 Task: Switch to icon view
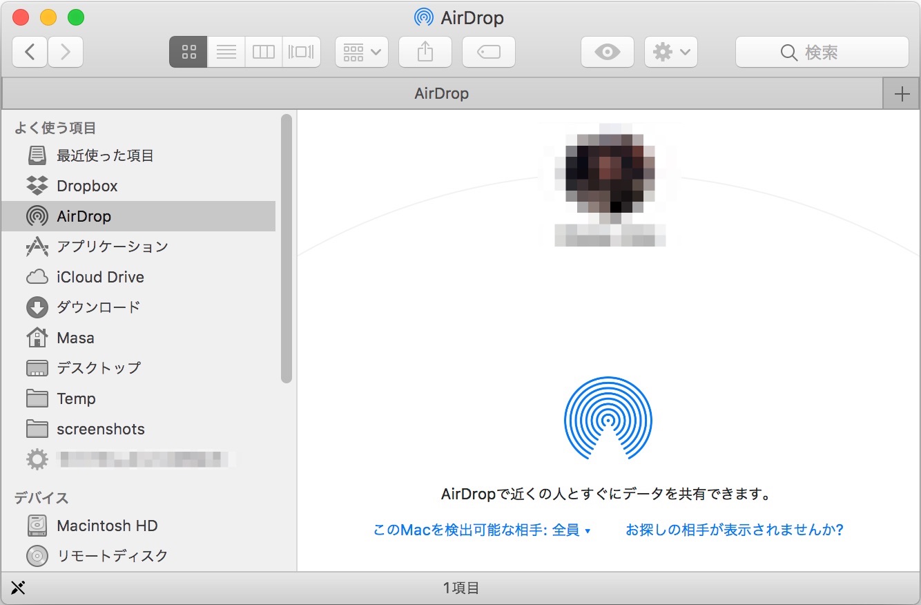188,52
